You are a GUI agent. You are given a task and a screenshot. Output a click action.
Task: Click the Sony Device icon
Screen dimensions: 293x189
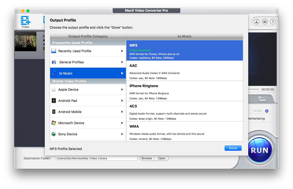pyautogui.click(x=54, y=134)
